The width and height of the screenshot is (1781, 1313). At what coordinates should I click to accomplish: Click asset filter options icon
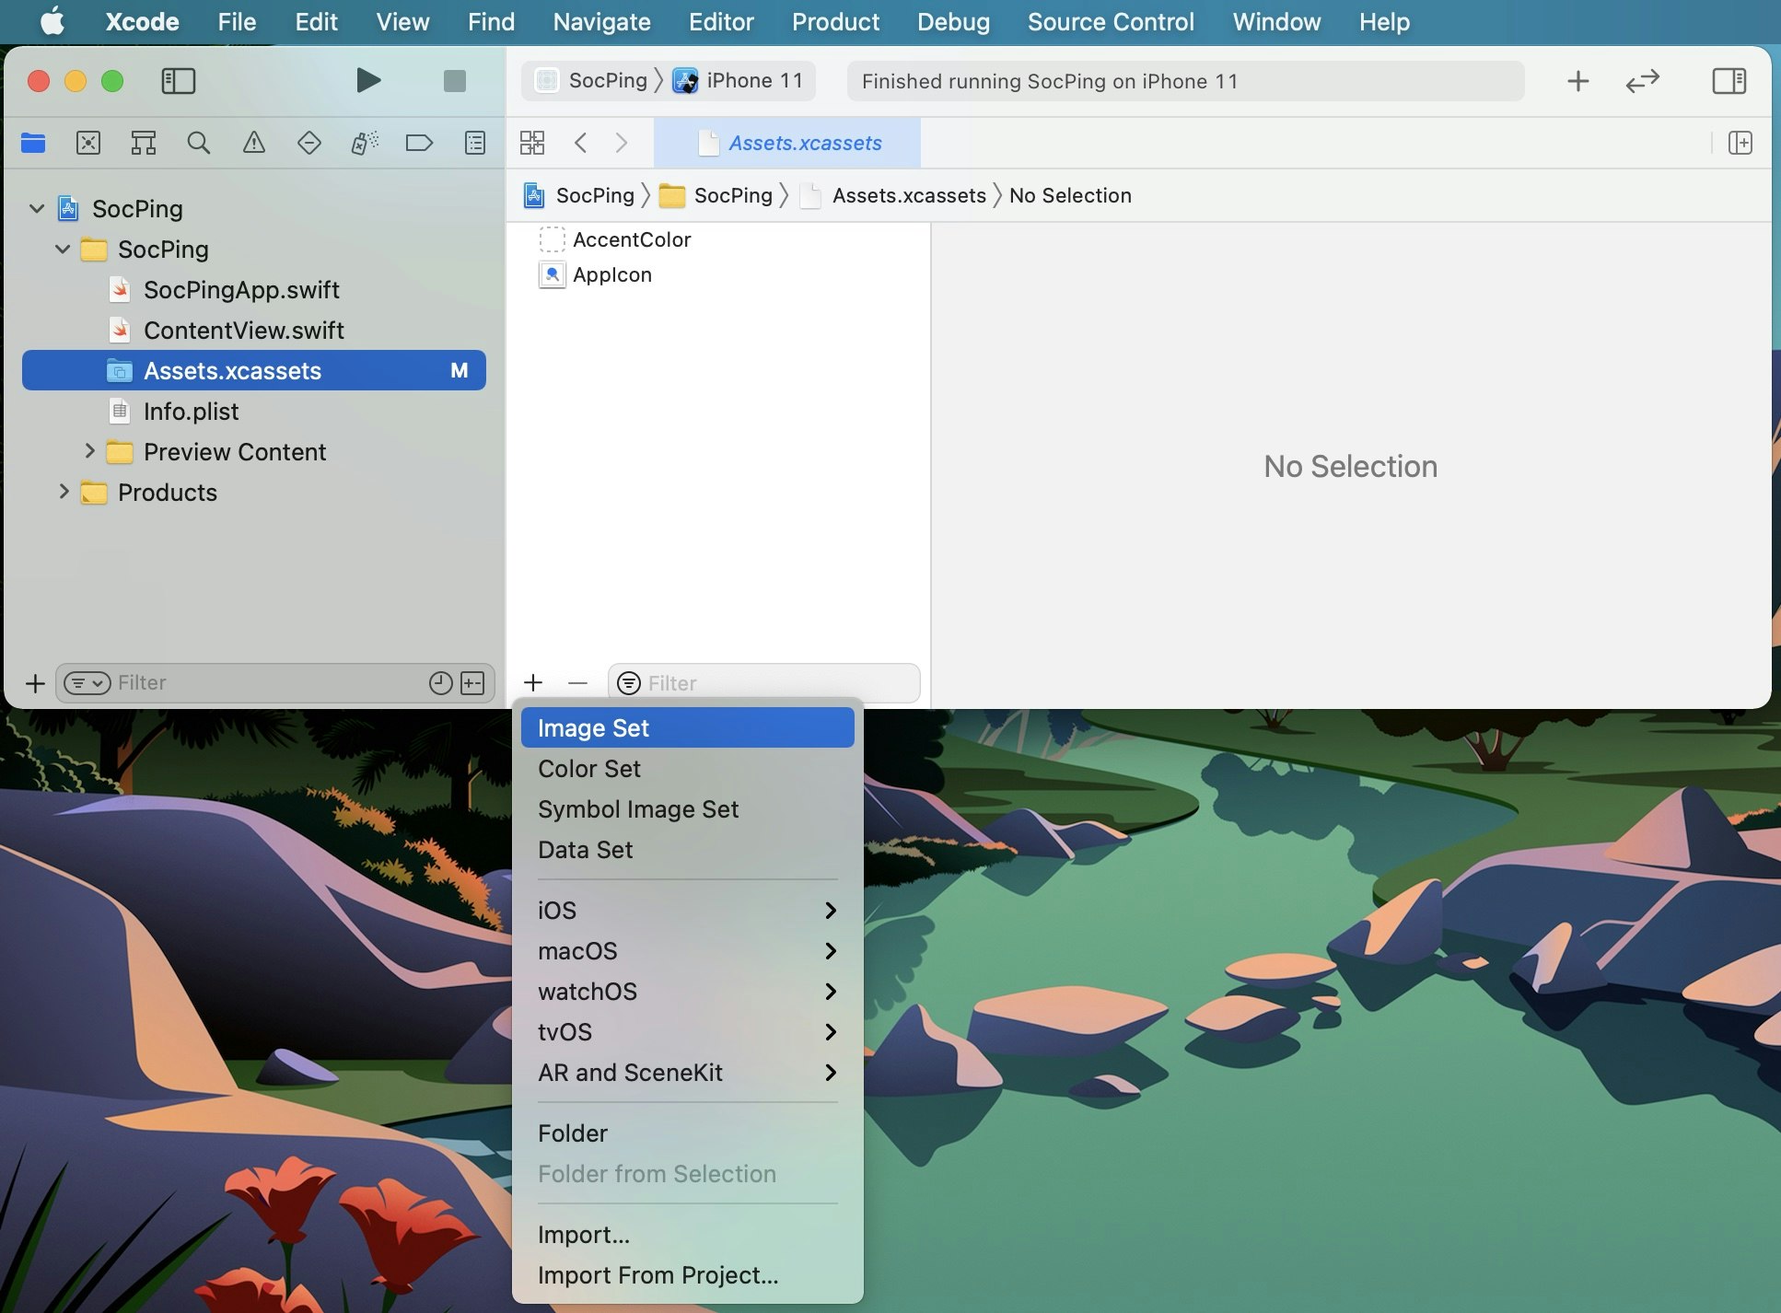pyautogui.click(x=629, y=683)
